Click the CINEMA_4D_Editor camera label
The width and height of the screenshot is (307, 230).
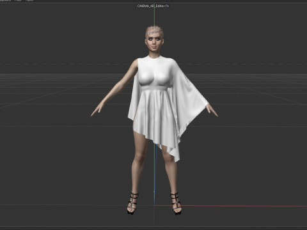coord(151,6)
